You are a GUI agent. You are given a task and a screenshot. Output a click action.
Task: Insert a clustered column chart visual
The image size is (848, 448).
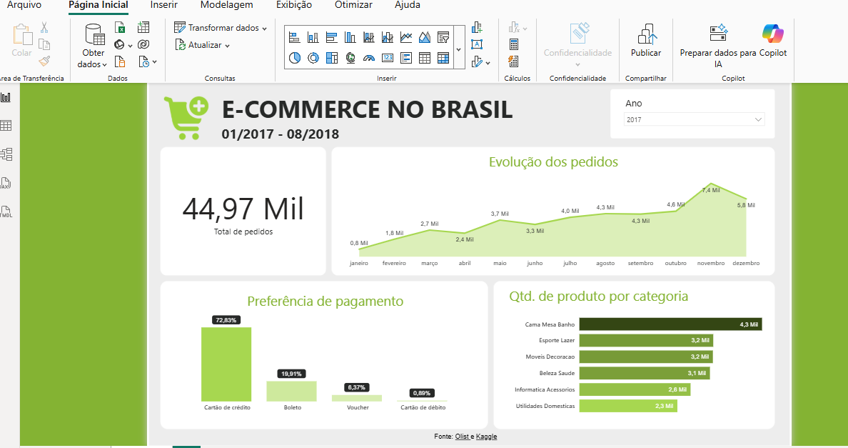tap(350, 37)
